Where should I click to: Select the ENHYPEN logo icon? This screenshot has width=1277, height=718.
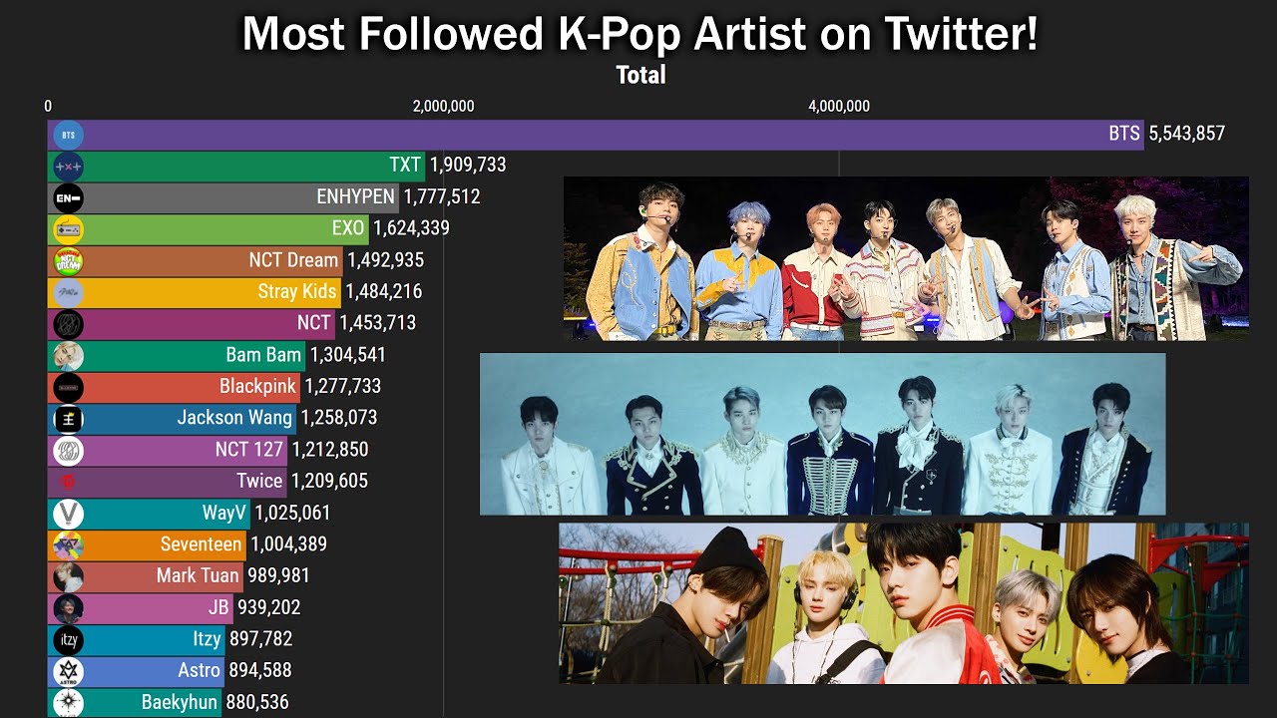(x=68, y=197)
